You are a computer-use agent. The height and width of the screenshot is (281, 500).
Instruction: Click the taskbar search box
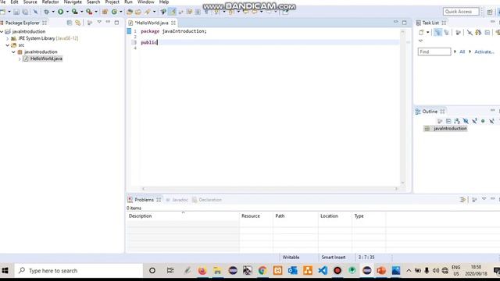(x=78, y=271)
